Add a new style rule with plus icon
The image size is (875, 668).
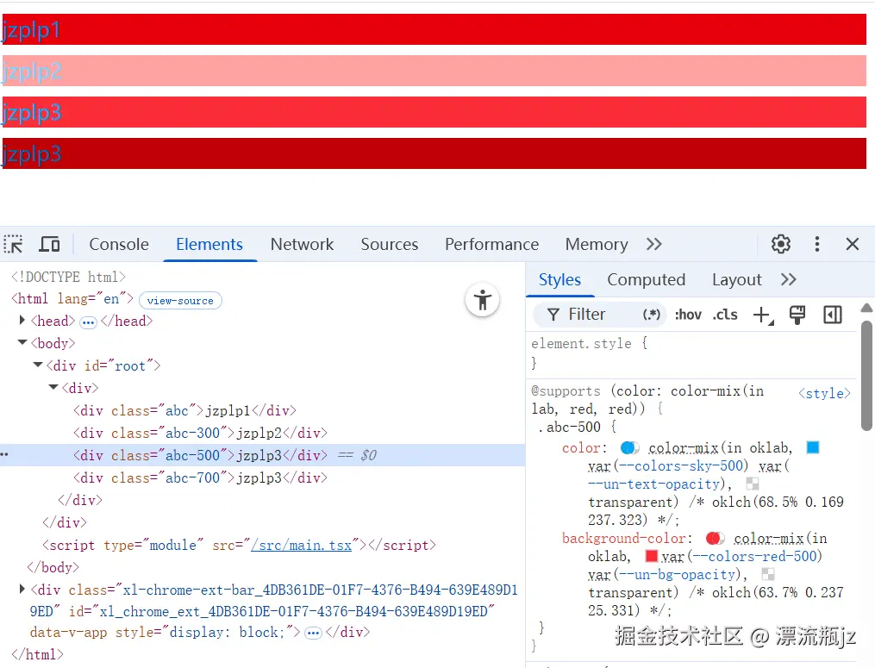click(763, 315)
